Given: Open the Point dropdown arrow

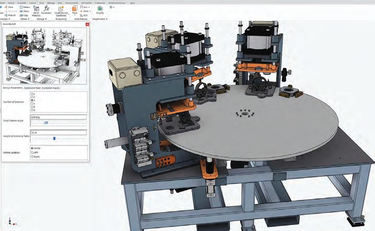Looking at the screenshot, I should pos(90,11).
